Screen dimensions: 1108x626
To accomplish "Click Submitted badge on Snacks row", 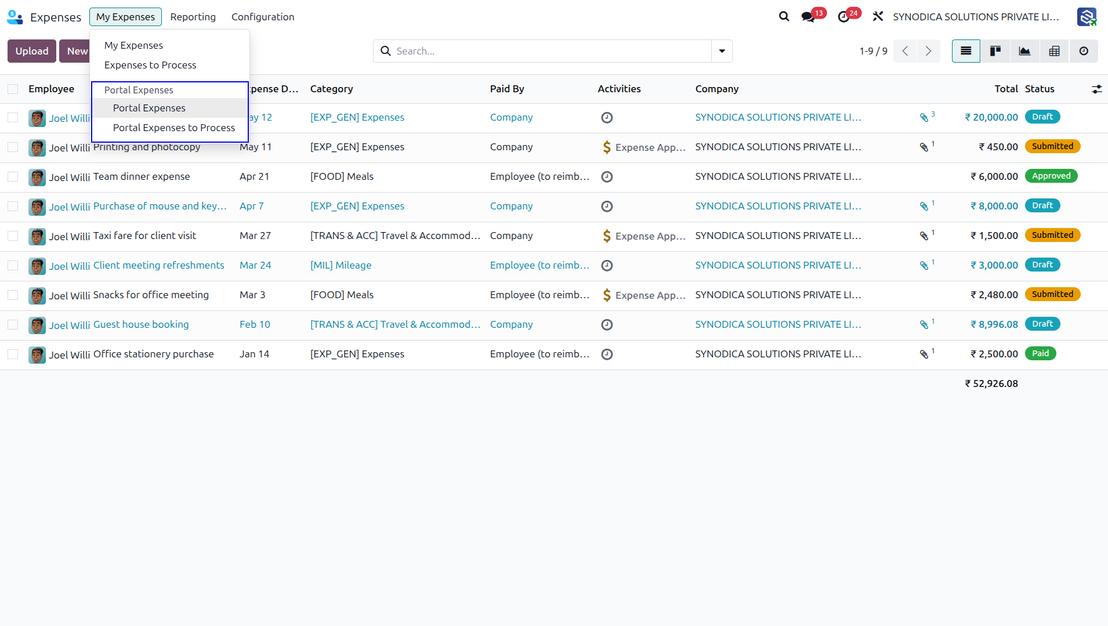I will click(x=1052, y=294).
